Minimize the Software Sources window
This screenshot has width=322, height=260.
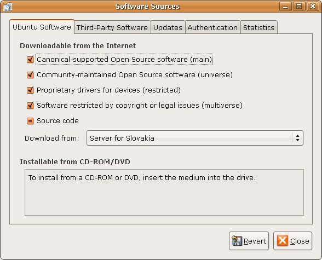click(285, 7)
